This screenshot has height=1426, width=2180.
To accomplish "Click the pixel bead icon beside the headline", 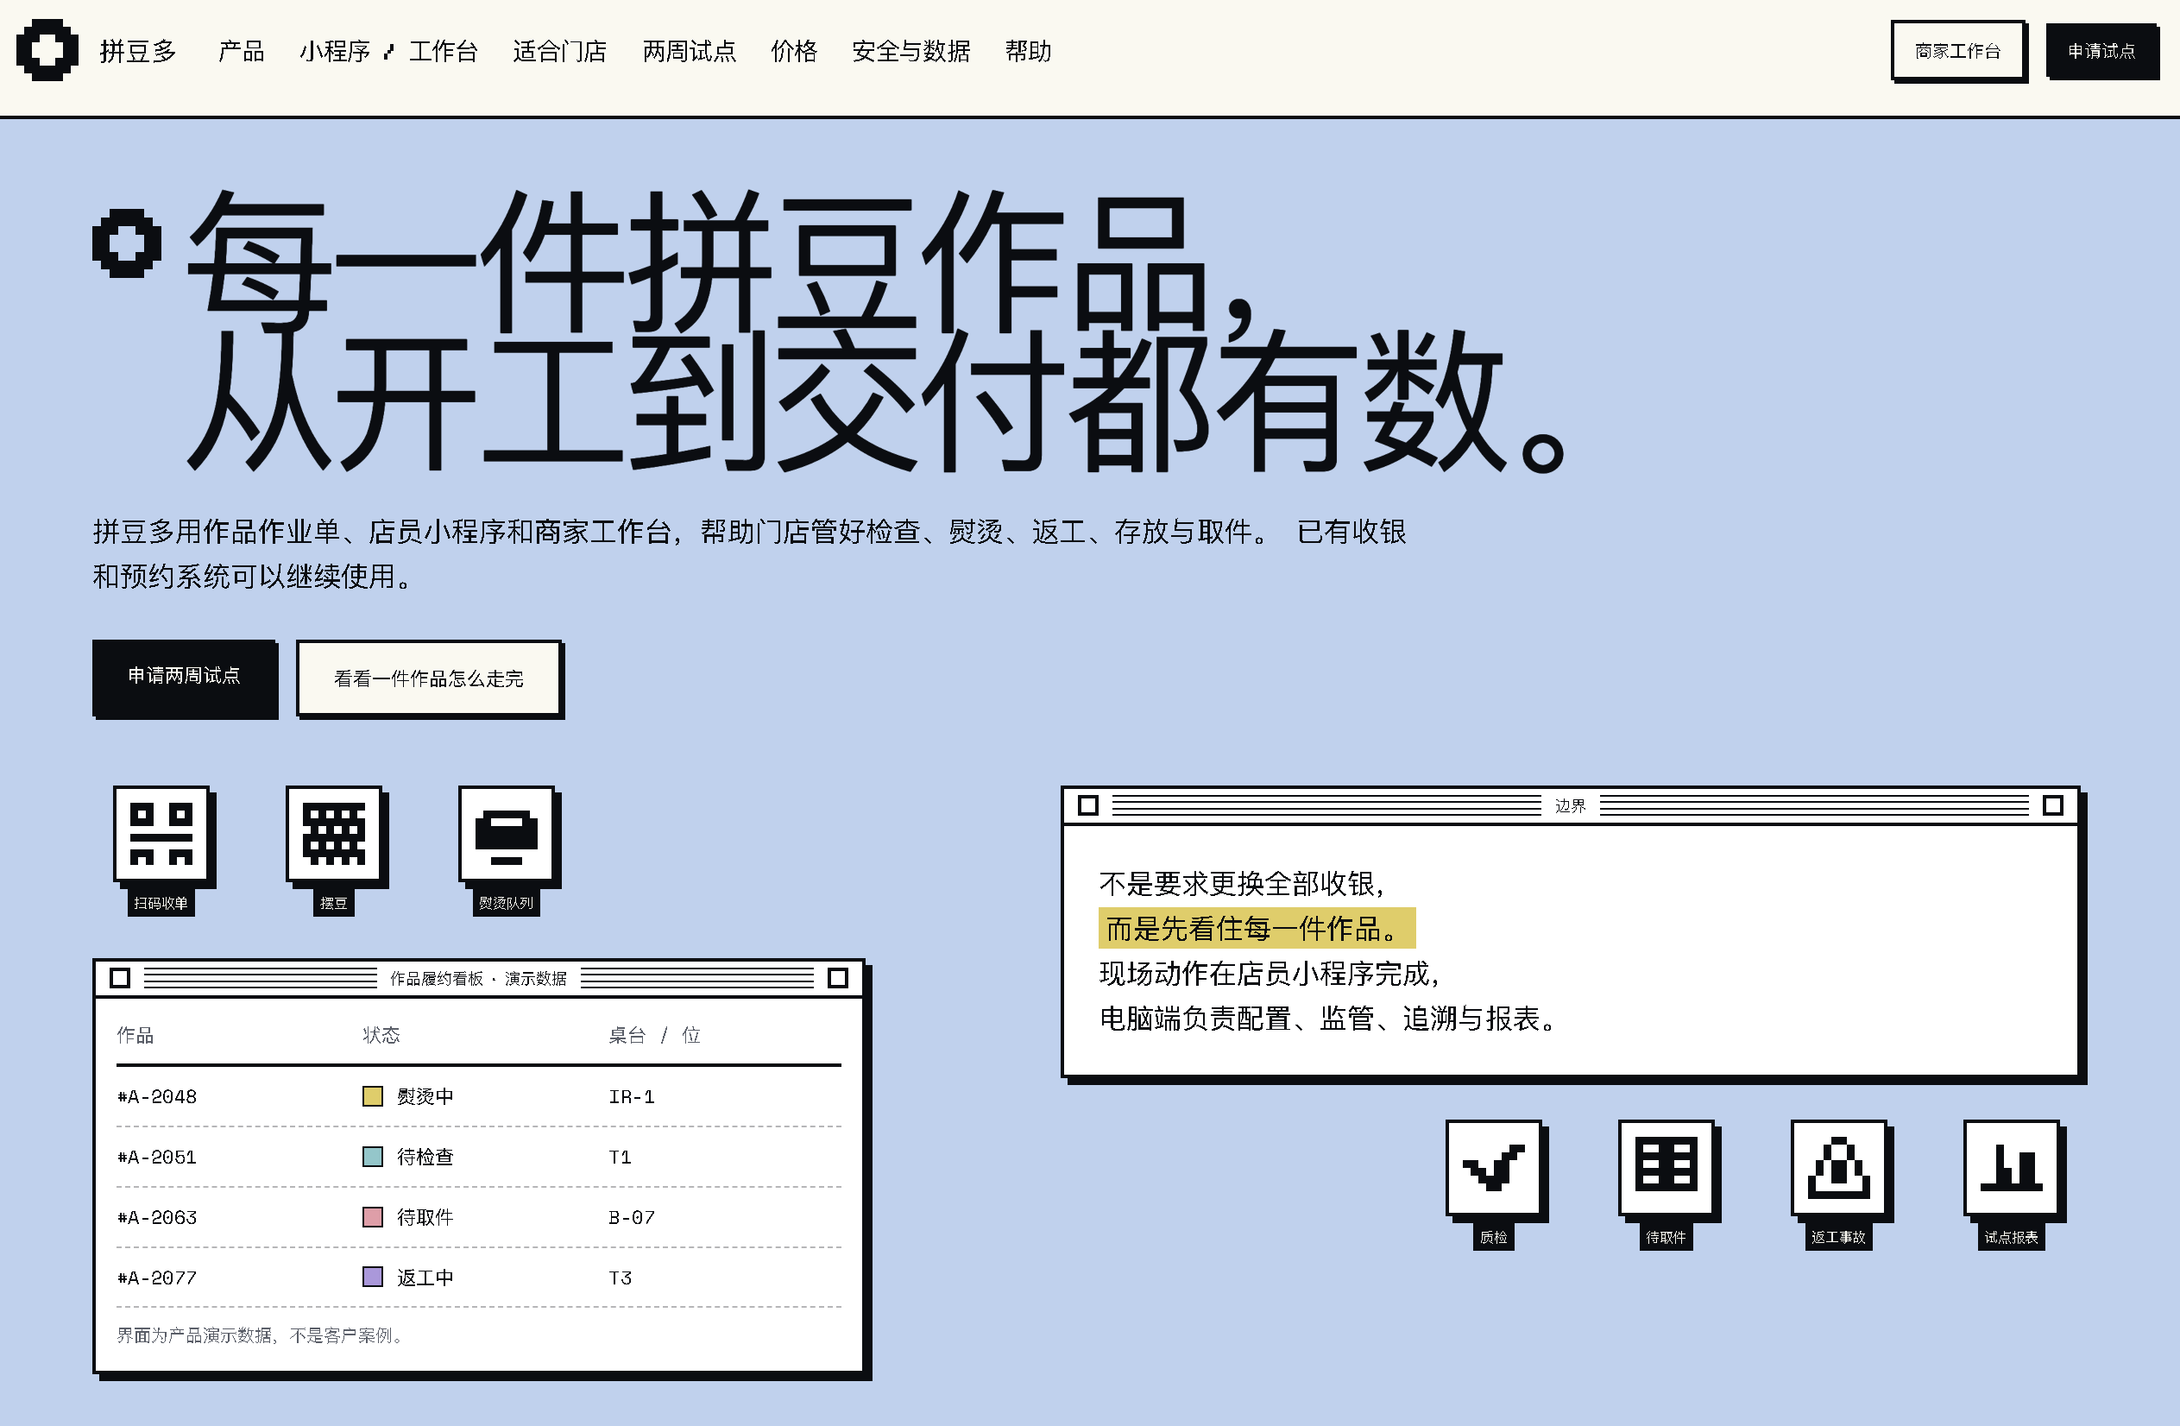I will [x=126, y=243].
